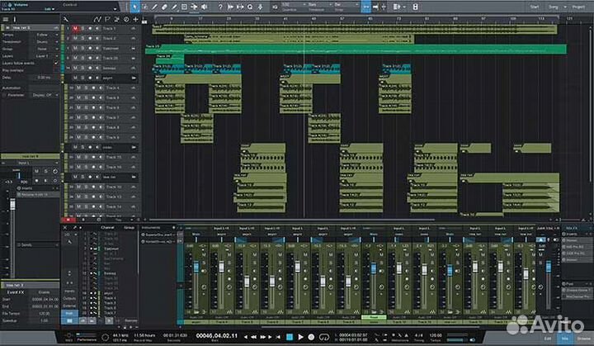This screenshot has width=594, height=346.
Task: Click the timeline ruler at bar 17
Action: pyautogui.click(x=200, y=18)
